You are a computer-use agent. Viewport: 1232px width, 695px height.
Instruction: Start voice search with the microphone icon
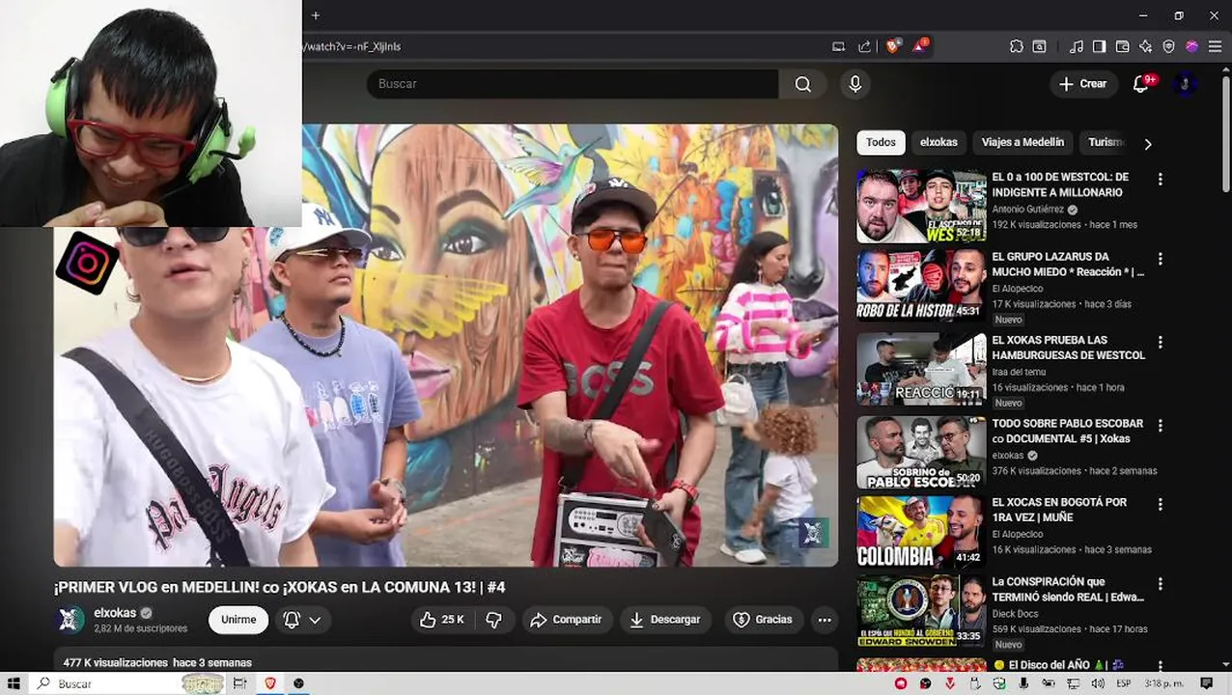coord(854,84)
